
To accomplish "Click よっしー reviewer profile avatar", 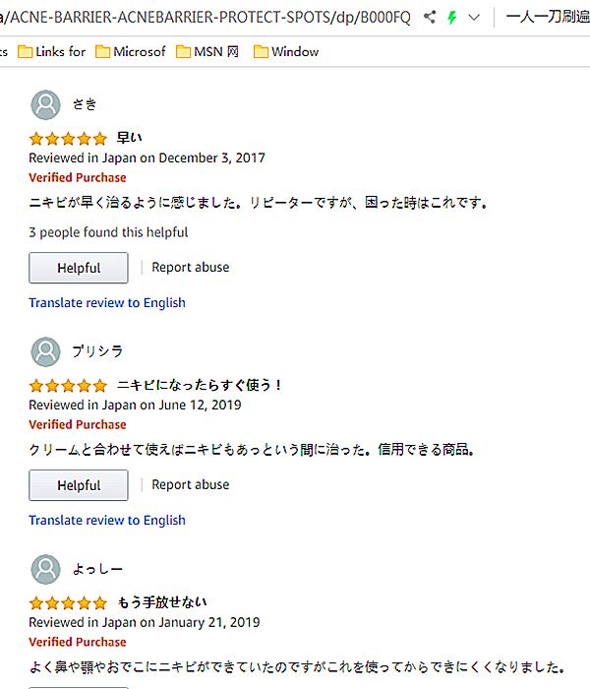I will (45, 569).
